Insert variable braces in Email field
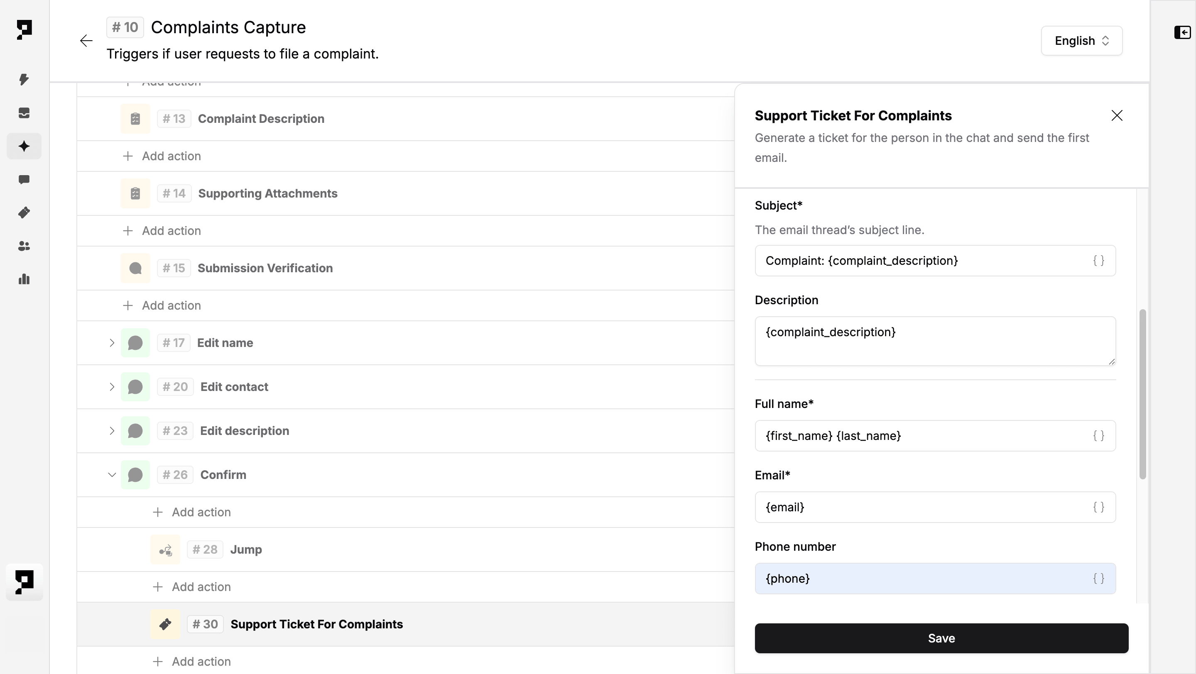The image size is (1196, 674). tap(1098, 507)
